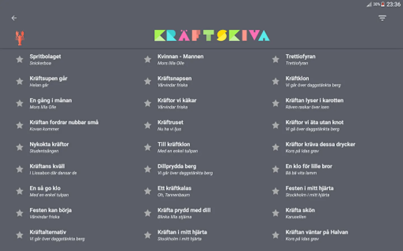Favorite the Spritbolaget song star
403x251 pixels.
[20, 59]
